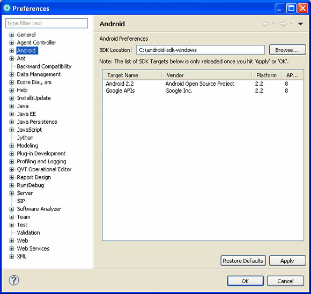Click the Apply button
Image resolution: width=311 pixels, height=294 pixels.
coord(287,261)
